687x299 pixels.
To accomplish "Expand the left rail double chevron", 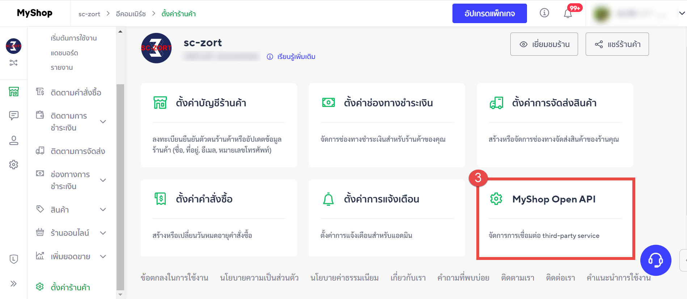I will 14,283.
